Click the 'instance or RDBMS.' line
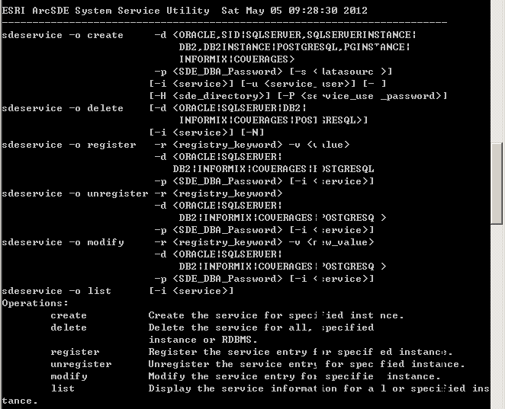The height and width of the screenshot is (409, 505). pos(203,340)
